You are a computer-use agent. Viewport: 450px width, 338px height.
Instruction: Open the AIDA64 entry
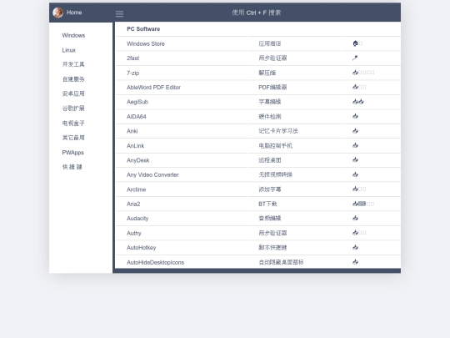tap(137, 116)
